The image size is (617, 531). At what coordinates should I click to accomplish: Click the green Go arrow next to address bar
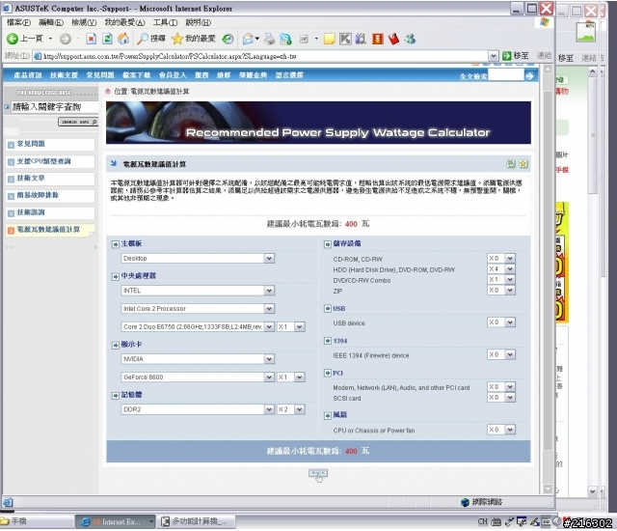coord(507,56)
